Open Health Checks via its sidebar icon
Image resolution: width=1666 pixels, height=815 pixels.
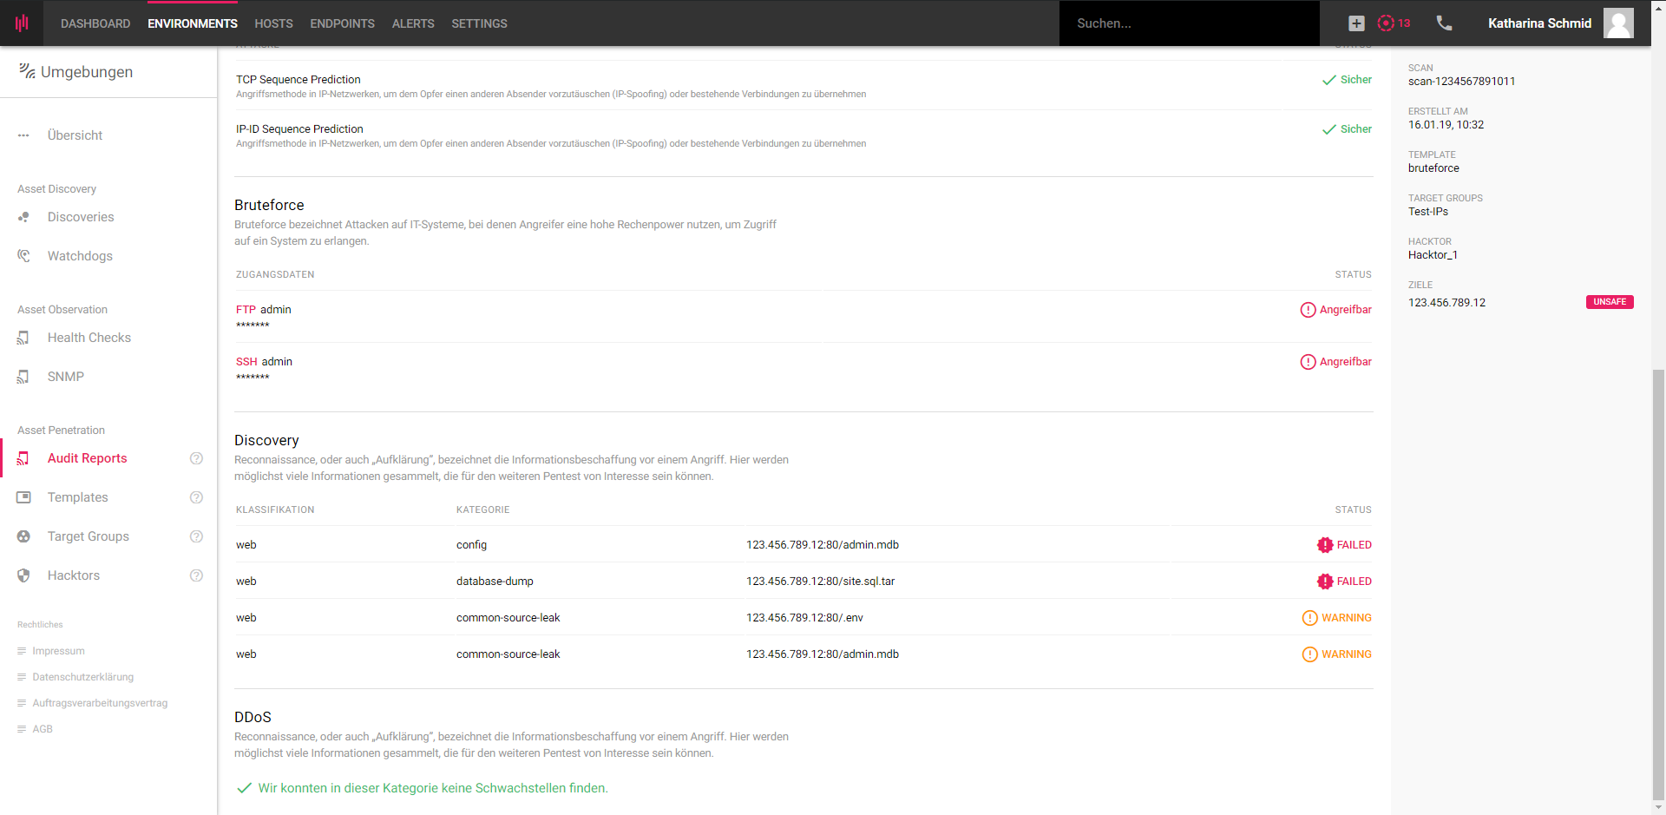point(23,338)
